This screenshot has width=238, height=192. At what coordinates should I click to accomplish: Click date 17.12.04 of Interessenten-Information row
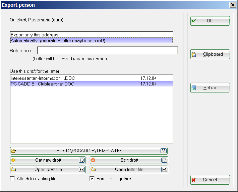point(148,78)
